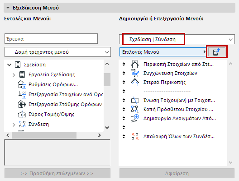Expand the Εργαλεία Σχεδίασης tree node
Screen dimensions: 239x181
[x=14, y=75]
